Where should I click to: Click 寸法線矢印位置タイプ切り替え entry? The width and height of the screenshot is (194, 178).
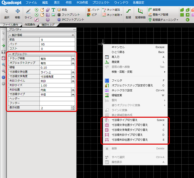(135, 140)
